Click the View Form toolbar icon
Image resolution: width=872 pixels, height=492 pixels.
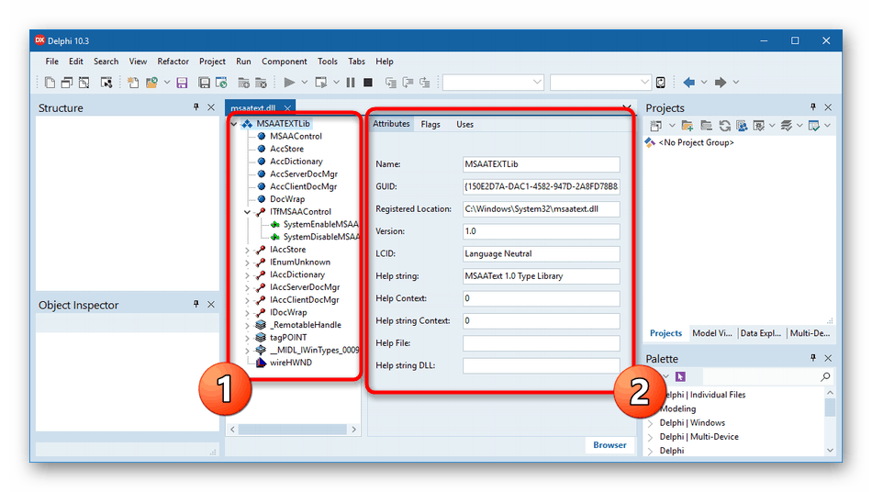pyautogui.click(x=67, y=83)
